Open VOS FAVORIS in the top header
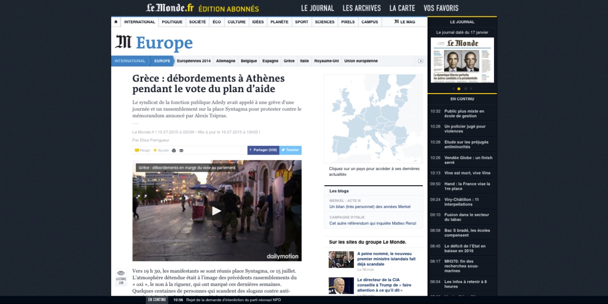This screenshot has width=608, height=304. click(x=441, y=8)
